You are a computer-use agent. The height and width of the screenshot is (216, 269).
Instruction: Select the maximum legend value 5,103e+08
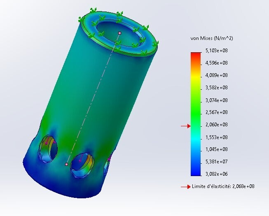click(217, 51)
